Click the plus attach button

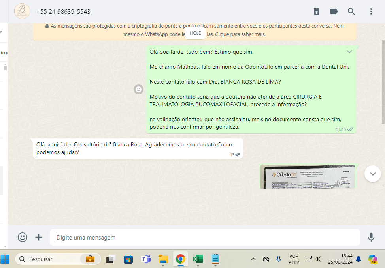click(x=39, y=237)
